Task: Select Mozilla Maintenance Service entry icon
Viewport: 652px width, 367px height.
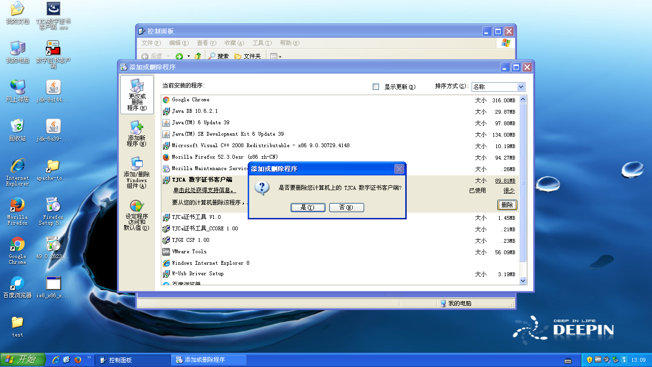Action: click(166, 169)
